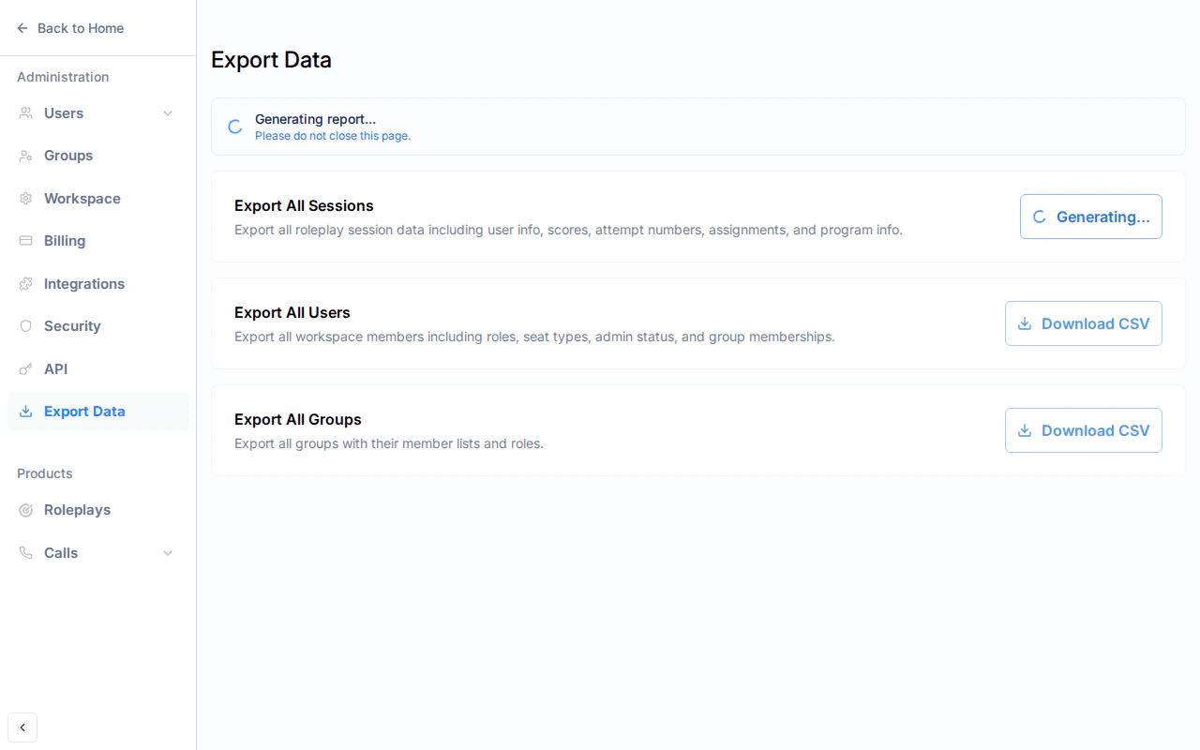Open Workspace settings via the gear icon
Screen dimensions: 1200x750
(x=25, y=198)
